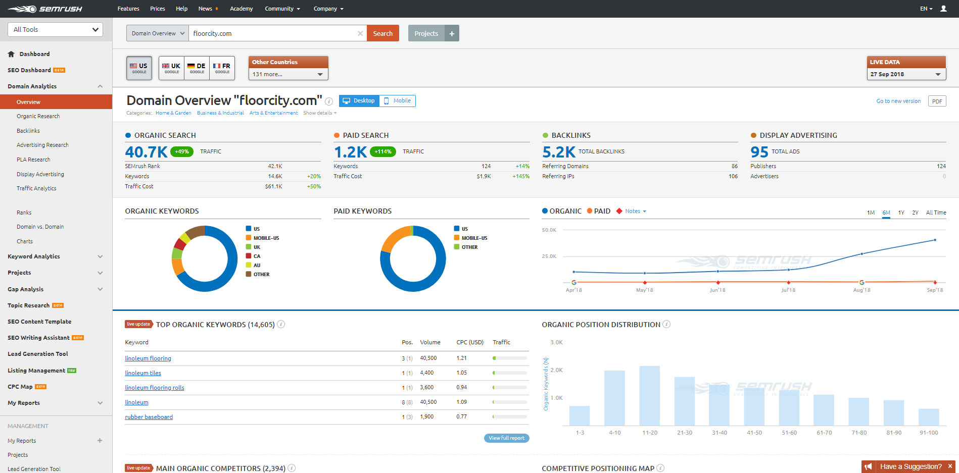Collapse the Domain Analytics section
959x473 pixels.
coord(100,86)
